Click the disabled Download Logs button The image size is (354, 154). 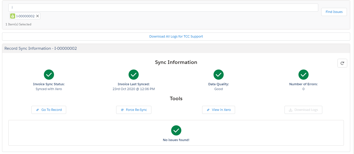point(303,110)
